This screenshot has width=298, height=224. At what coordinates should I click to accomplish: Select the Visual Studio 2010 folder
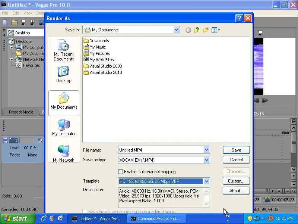(103, 72)
